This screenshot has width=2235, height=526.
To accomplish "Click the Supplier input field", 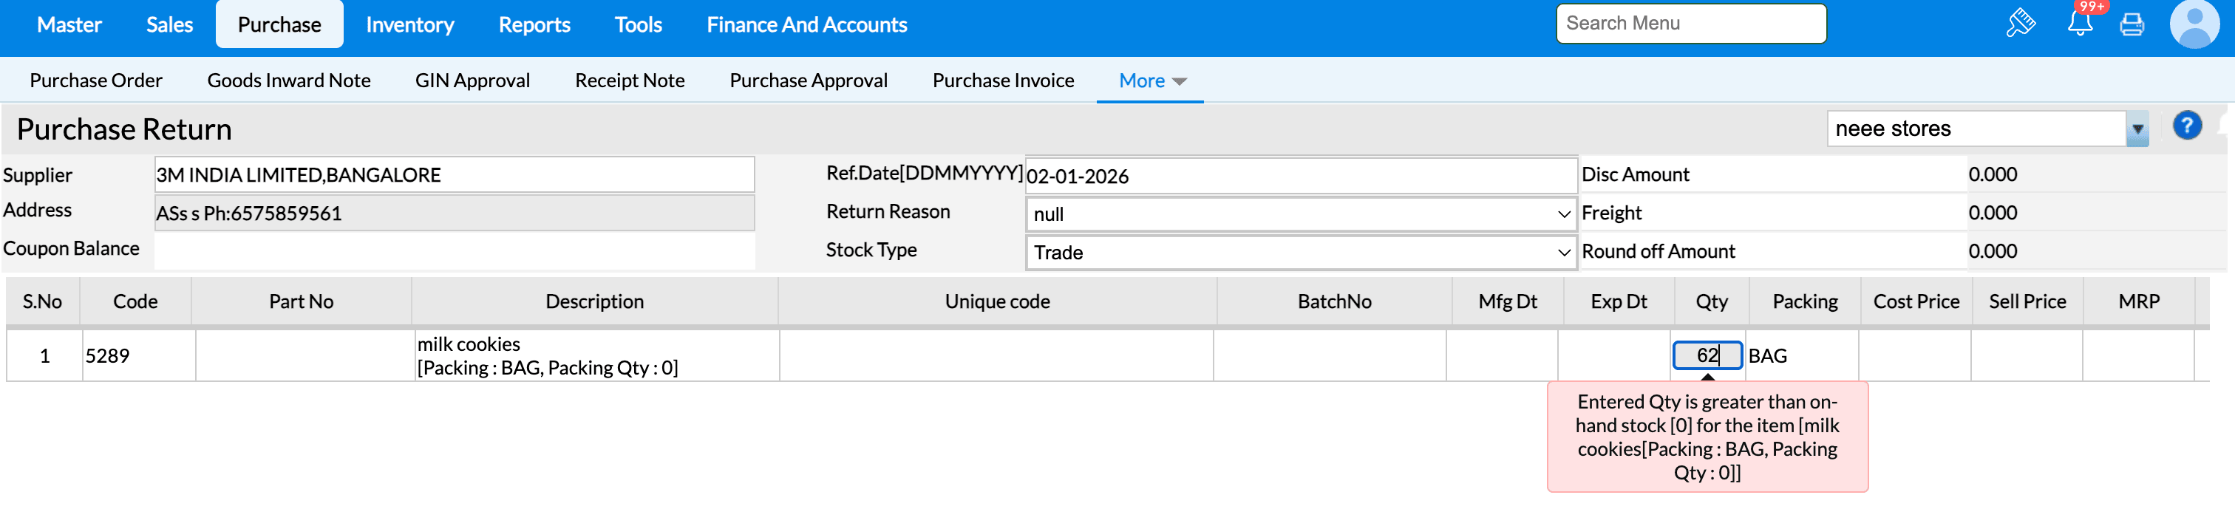I will click(454, 175).
